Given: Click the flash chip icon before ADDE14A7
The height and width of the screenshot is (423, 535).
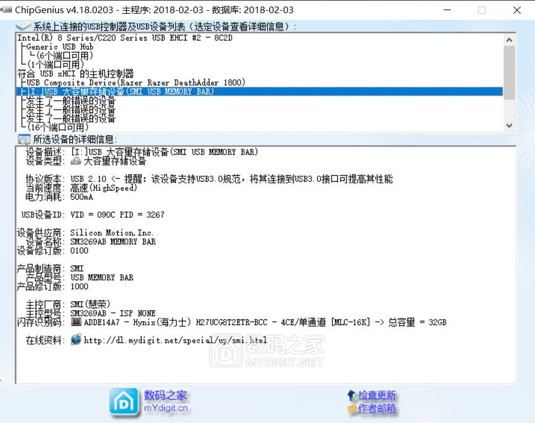Looking at the screenshot, I should (x=76, y=321).
